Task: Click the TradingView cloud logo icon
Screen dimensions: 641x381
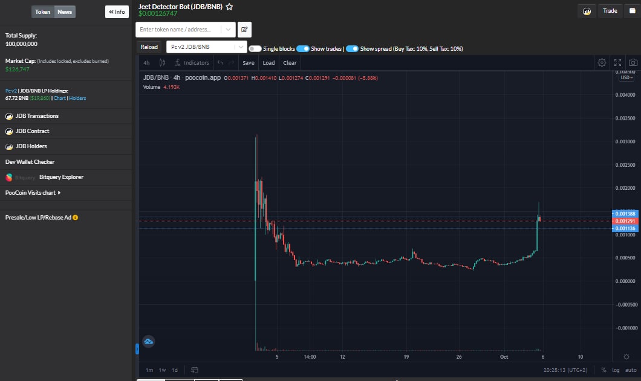Action: 148,341
